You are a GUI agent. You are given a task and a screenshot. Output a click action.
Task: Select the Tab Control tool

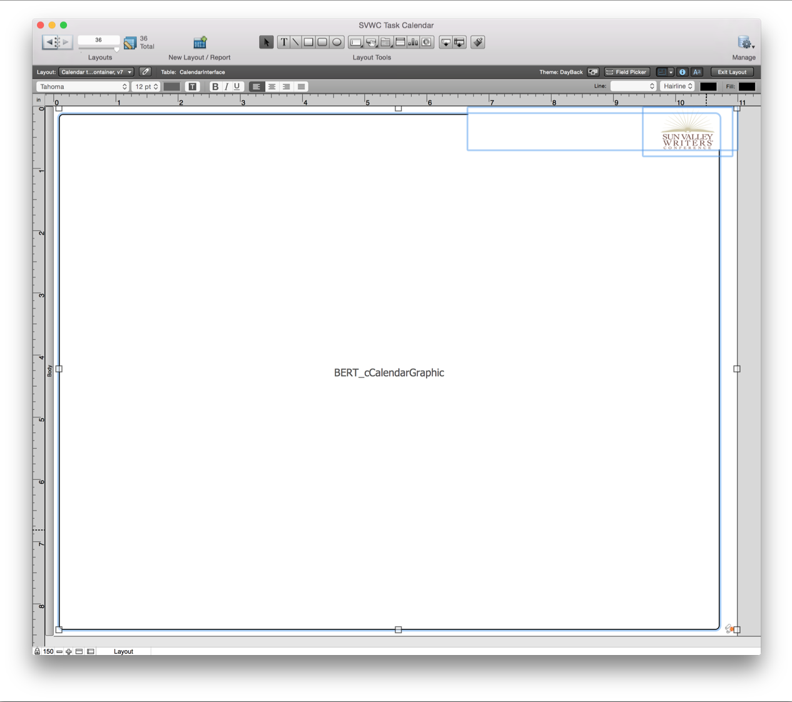(x=386, y=43)
